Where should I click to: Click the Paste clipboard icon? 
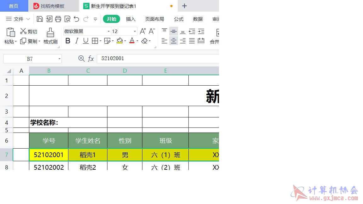[x=11, y=32]
